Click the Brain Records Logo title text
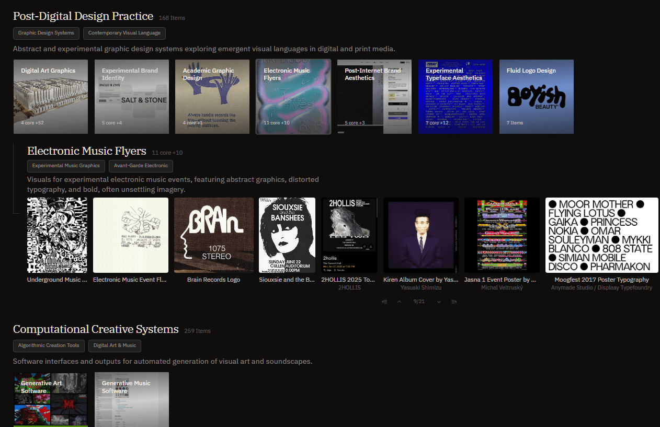Image resolution: width=660 pixels, height=427 pixels. [x=214, y=280]
